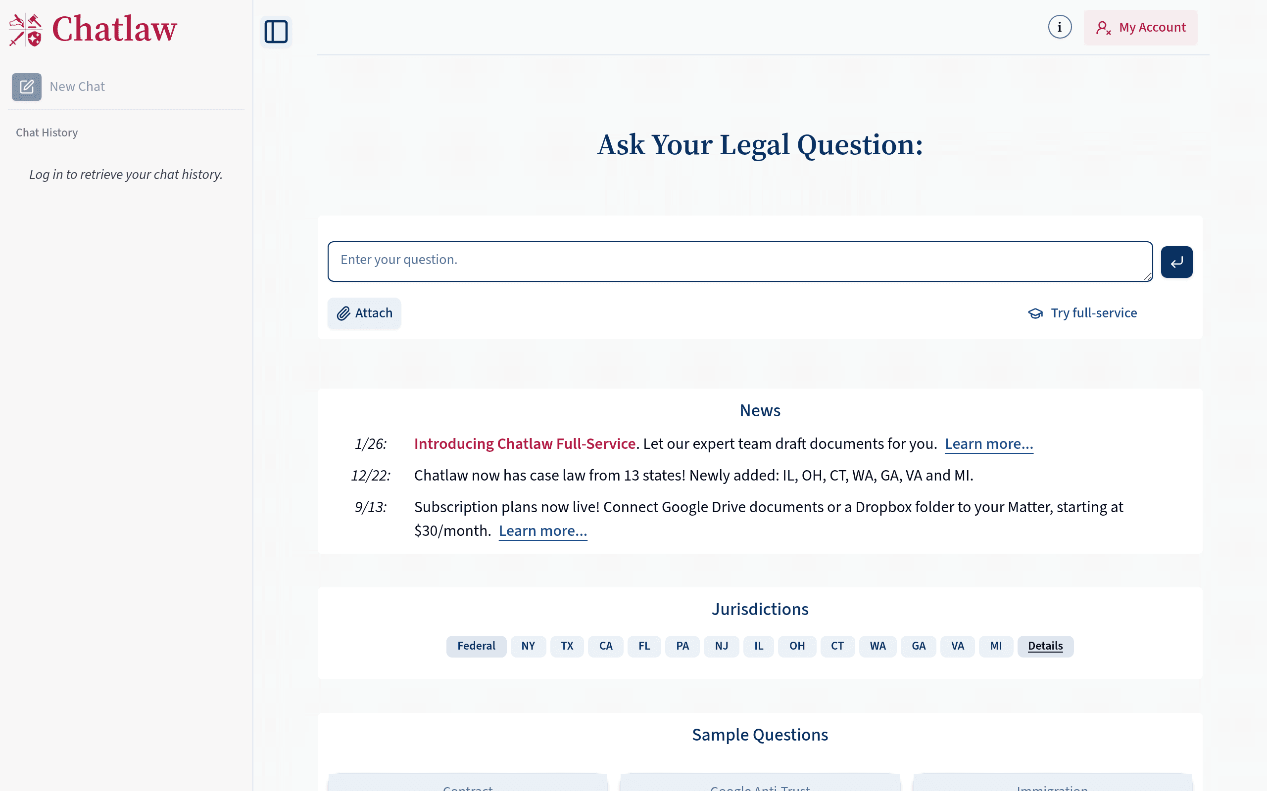This screenshot has height=791, width=1267.
Task: Submit question with the enter arrow button
Action: click(x=1176, y=262)
